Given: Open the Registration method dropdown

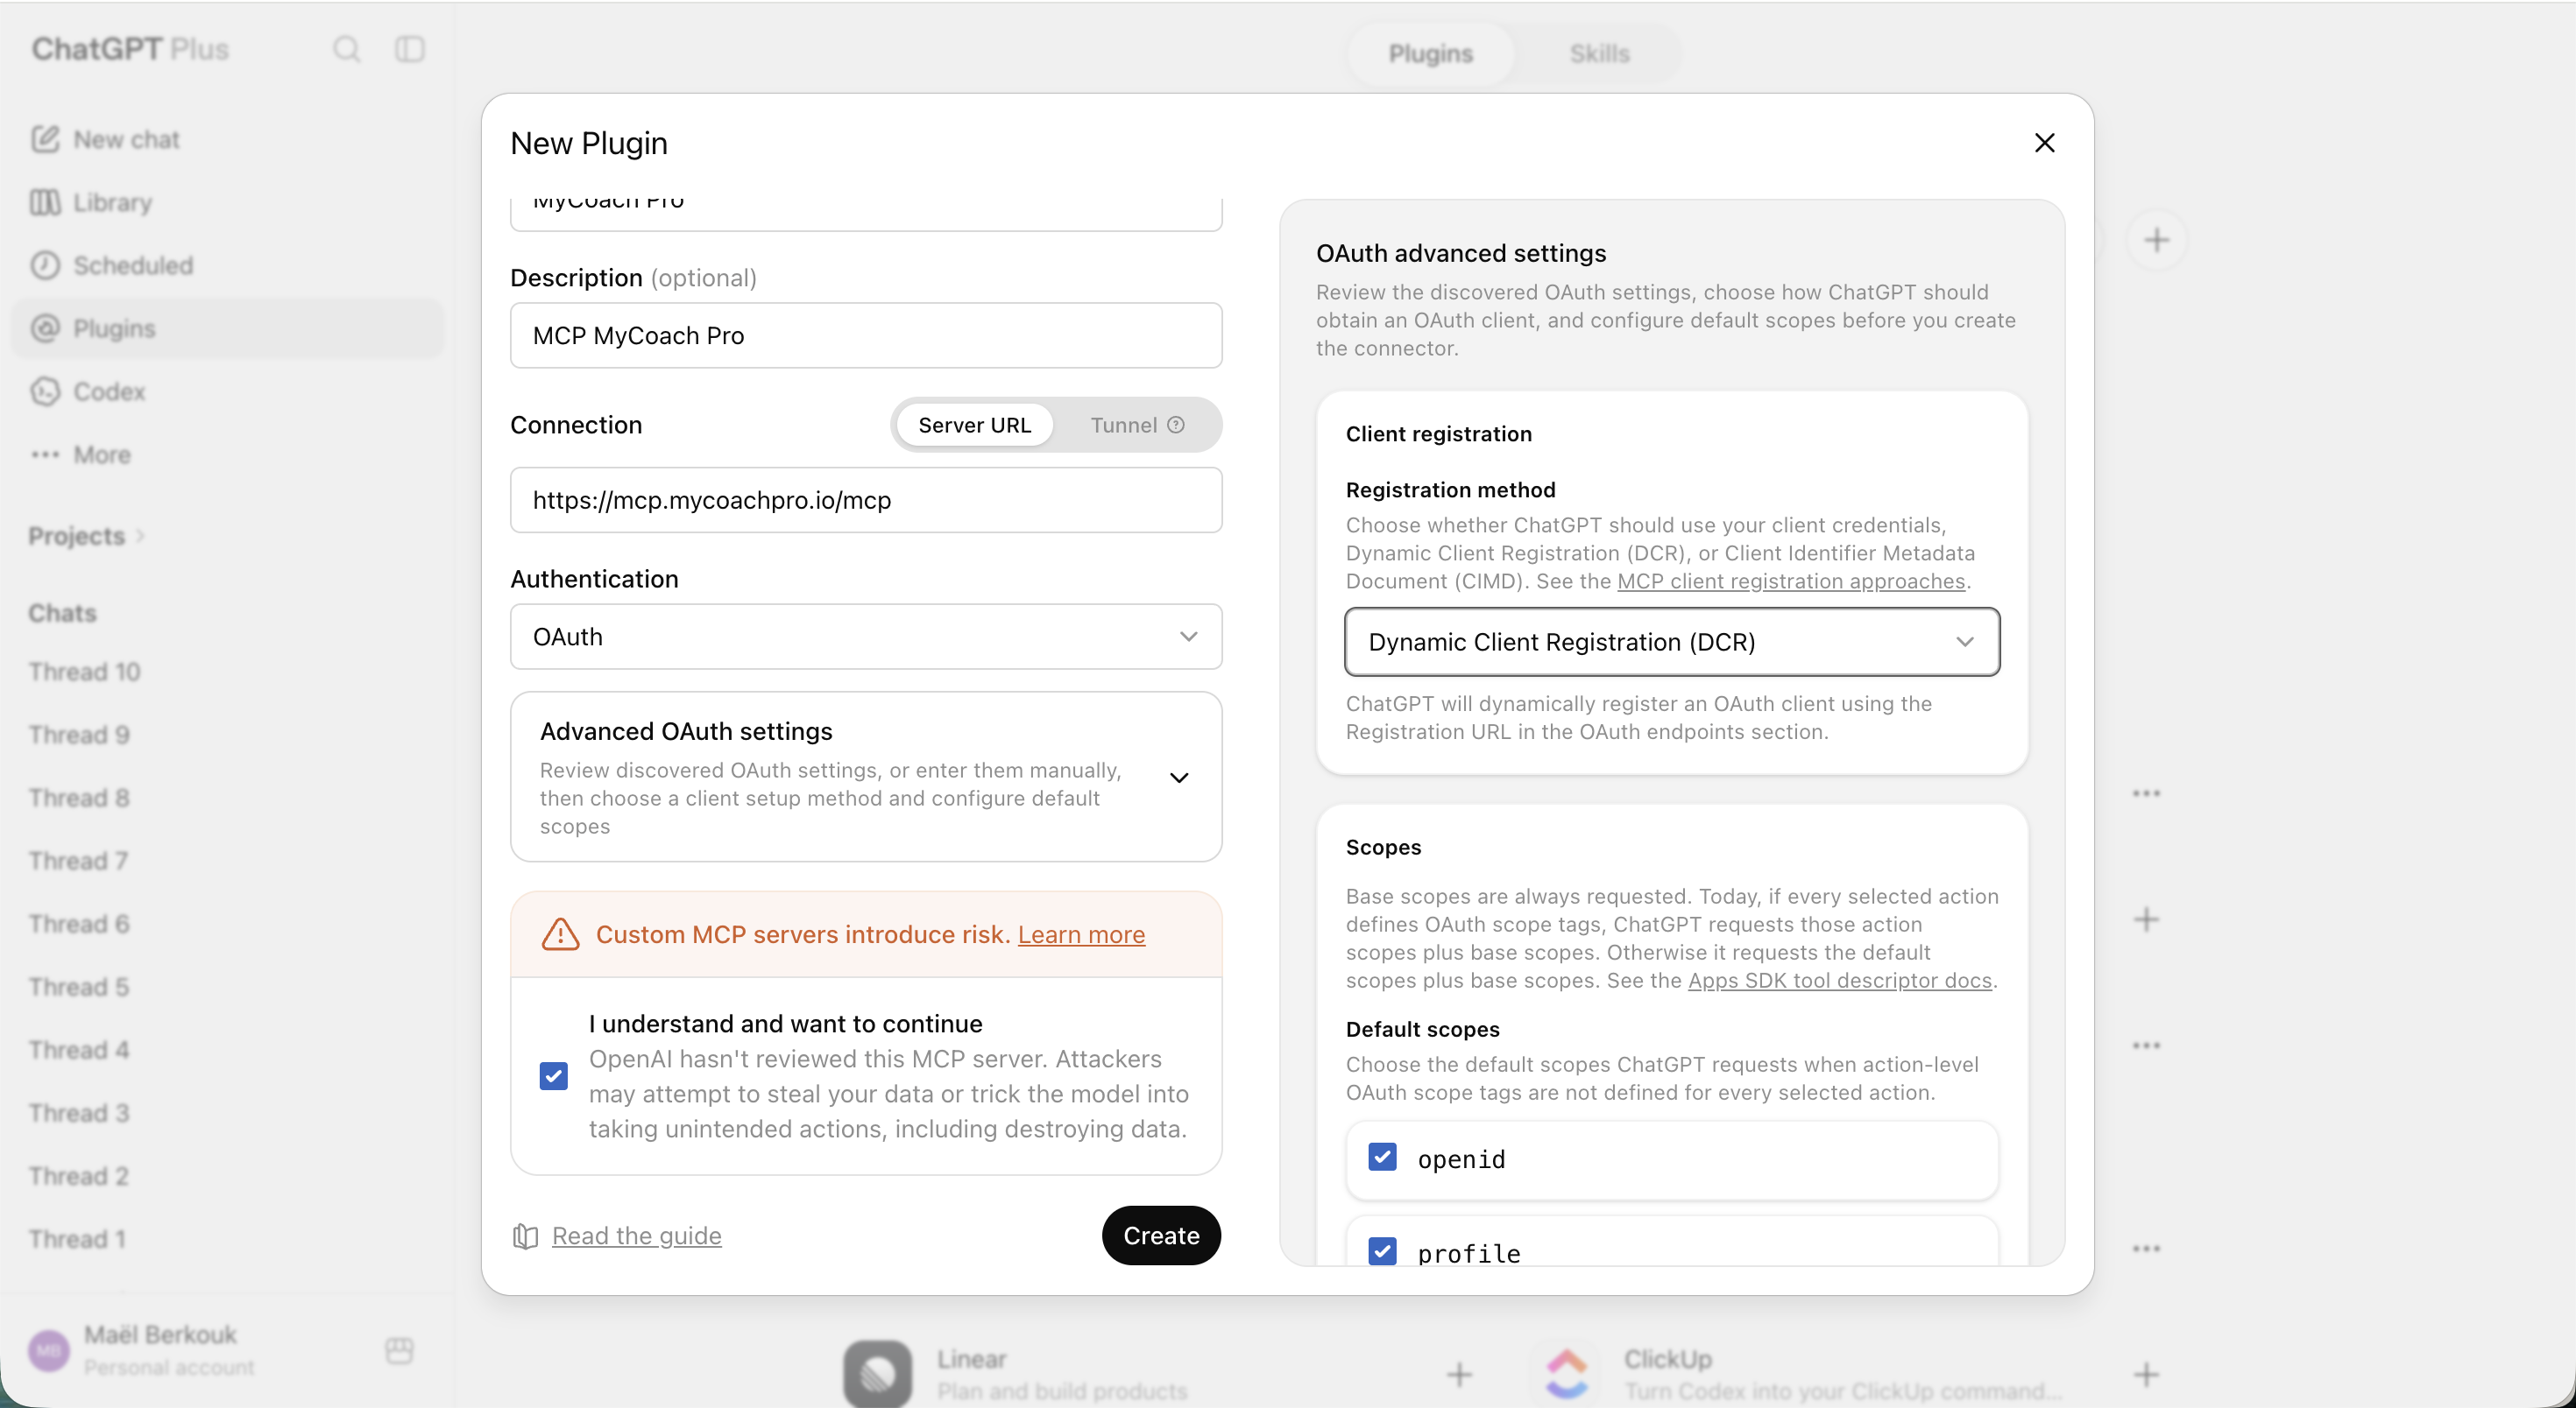Looking at the screenshot, I should (1672, 642).
